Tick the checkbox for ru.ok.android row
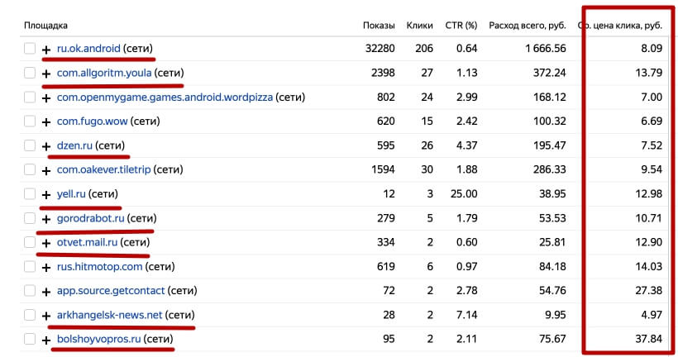 point(30,49)
